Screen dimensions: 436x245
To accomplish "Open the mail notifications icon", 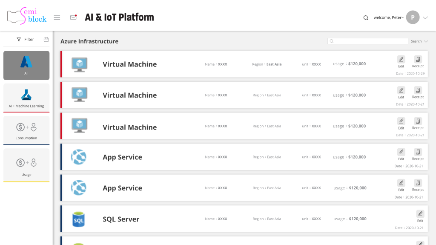I will tap(73, 17).
